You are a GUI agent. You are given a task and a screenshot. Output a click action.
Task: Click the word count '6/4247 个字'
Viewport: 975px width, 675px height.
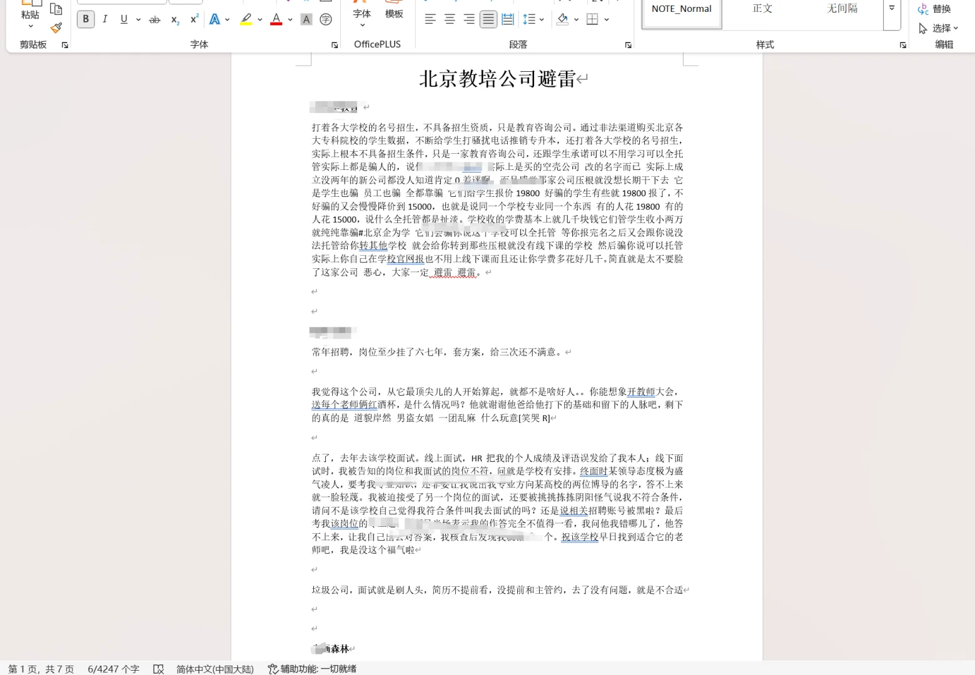(x=113, y=669)
